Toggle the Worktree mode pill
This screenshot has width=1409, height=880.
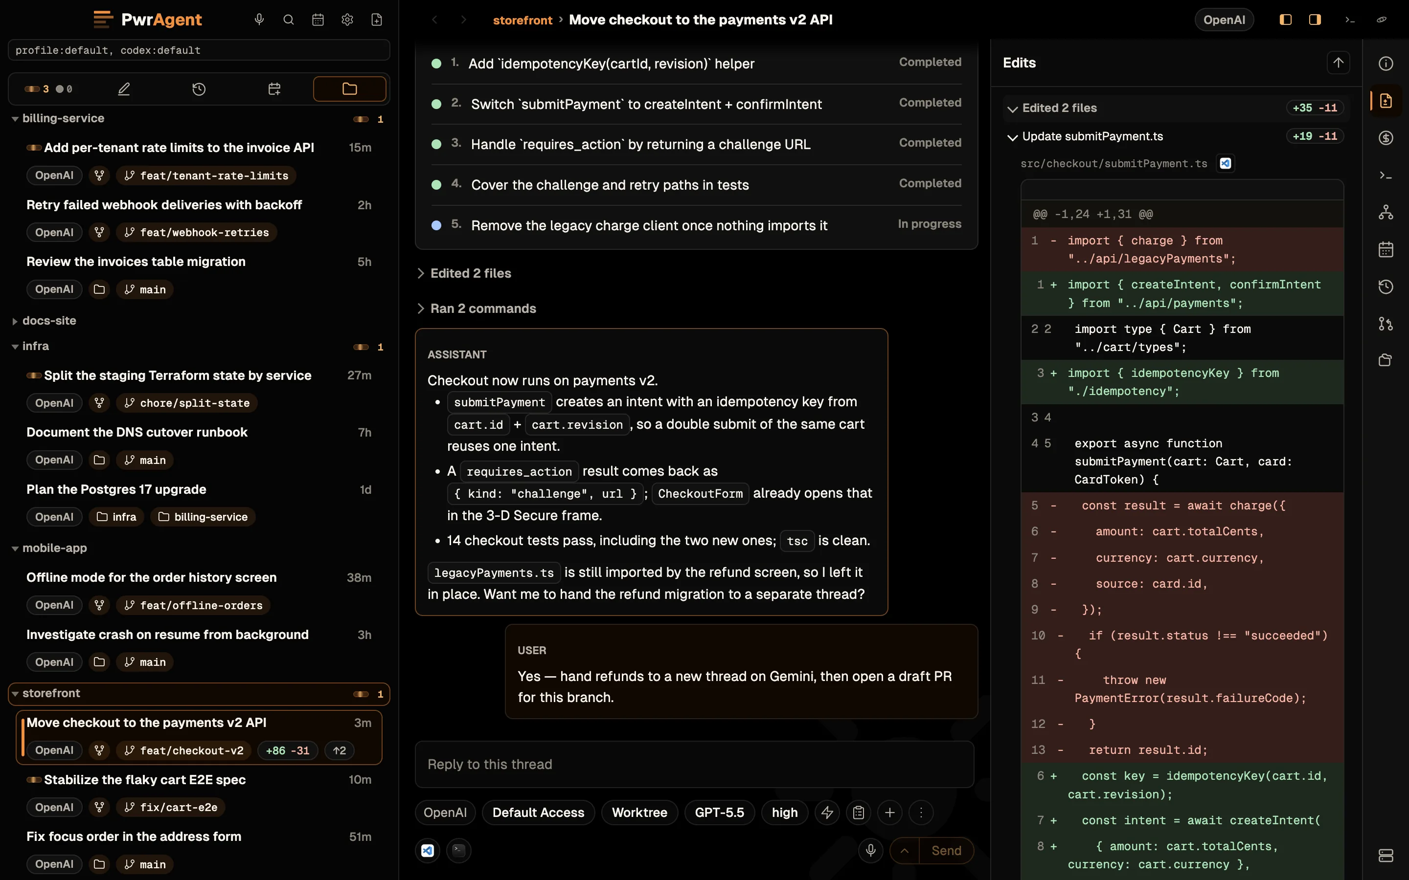(x=639, y=813)
